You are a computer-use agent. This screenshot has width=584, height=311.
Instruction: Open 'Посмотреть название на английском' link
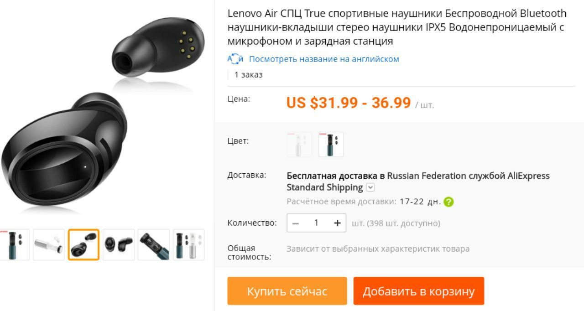coord(324,59)
